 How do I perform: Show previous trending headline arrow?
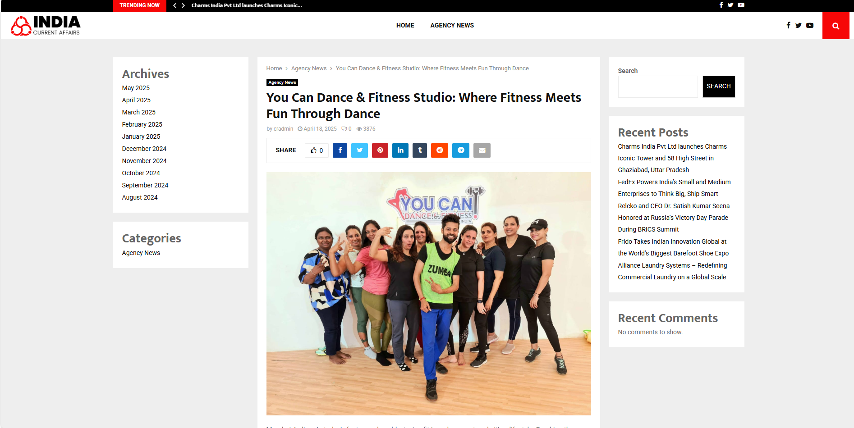click(175, 5)
